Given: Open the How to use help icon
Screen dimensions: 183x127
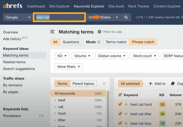Looking at the screenshot, I should [x=99, y=32].
